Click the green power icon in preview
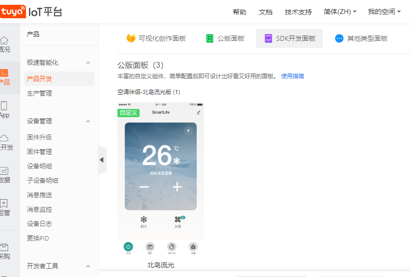 pyautogui.click(x=128, y=247)
